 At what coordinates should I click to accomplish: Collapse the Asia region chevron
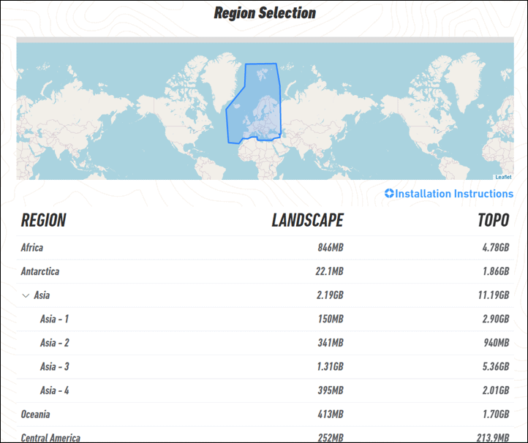point(26,295)
